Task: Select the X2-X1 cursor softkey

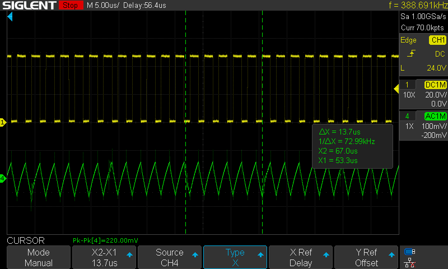Action: click(x=104, y=257)
